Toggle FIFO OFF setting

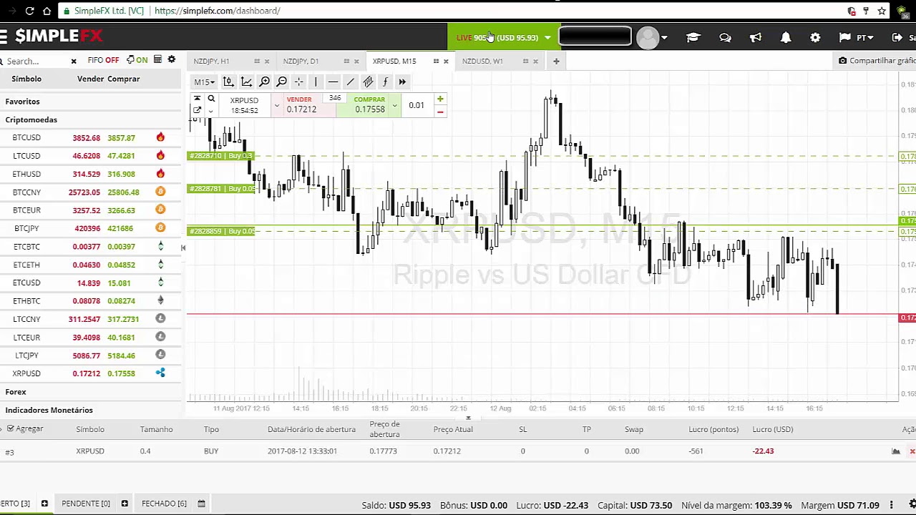[x=104, y=60]
